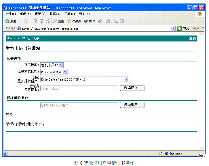Open the Tools (工具) menu
This screenshot has width=209, height=166.
(x=69, y=14)
